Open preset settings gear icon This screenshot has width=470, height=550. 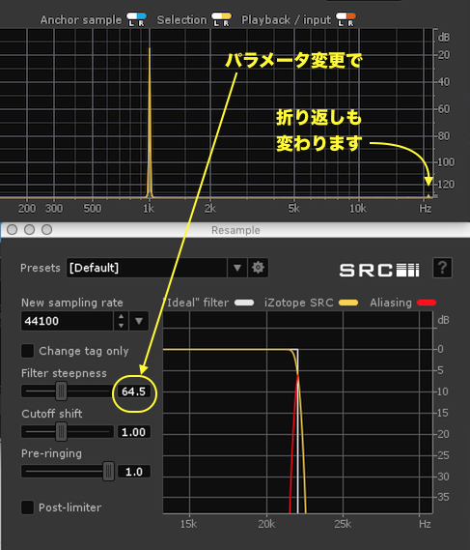tap(258, 268)
